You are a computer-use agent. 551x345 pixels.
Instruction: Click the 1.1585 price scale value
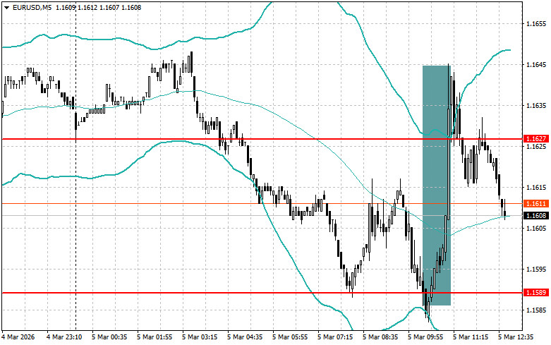536,310
